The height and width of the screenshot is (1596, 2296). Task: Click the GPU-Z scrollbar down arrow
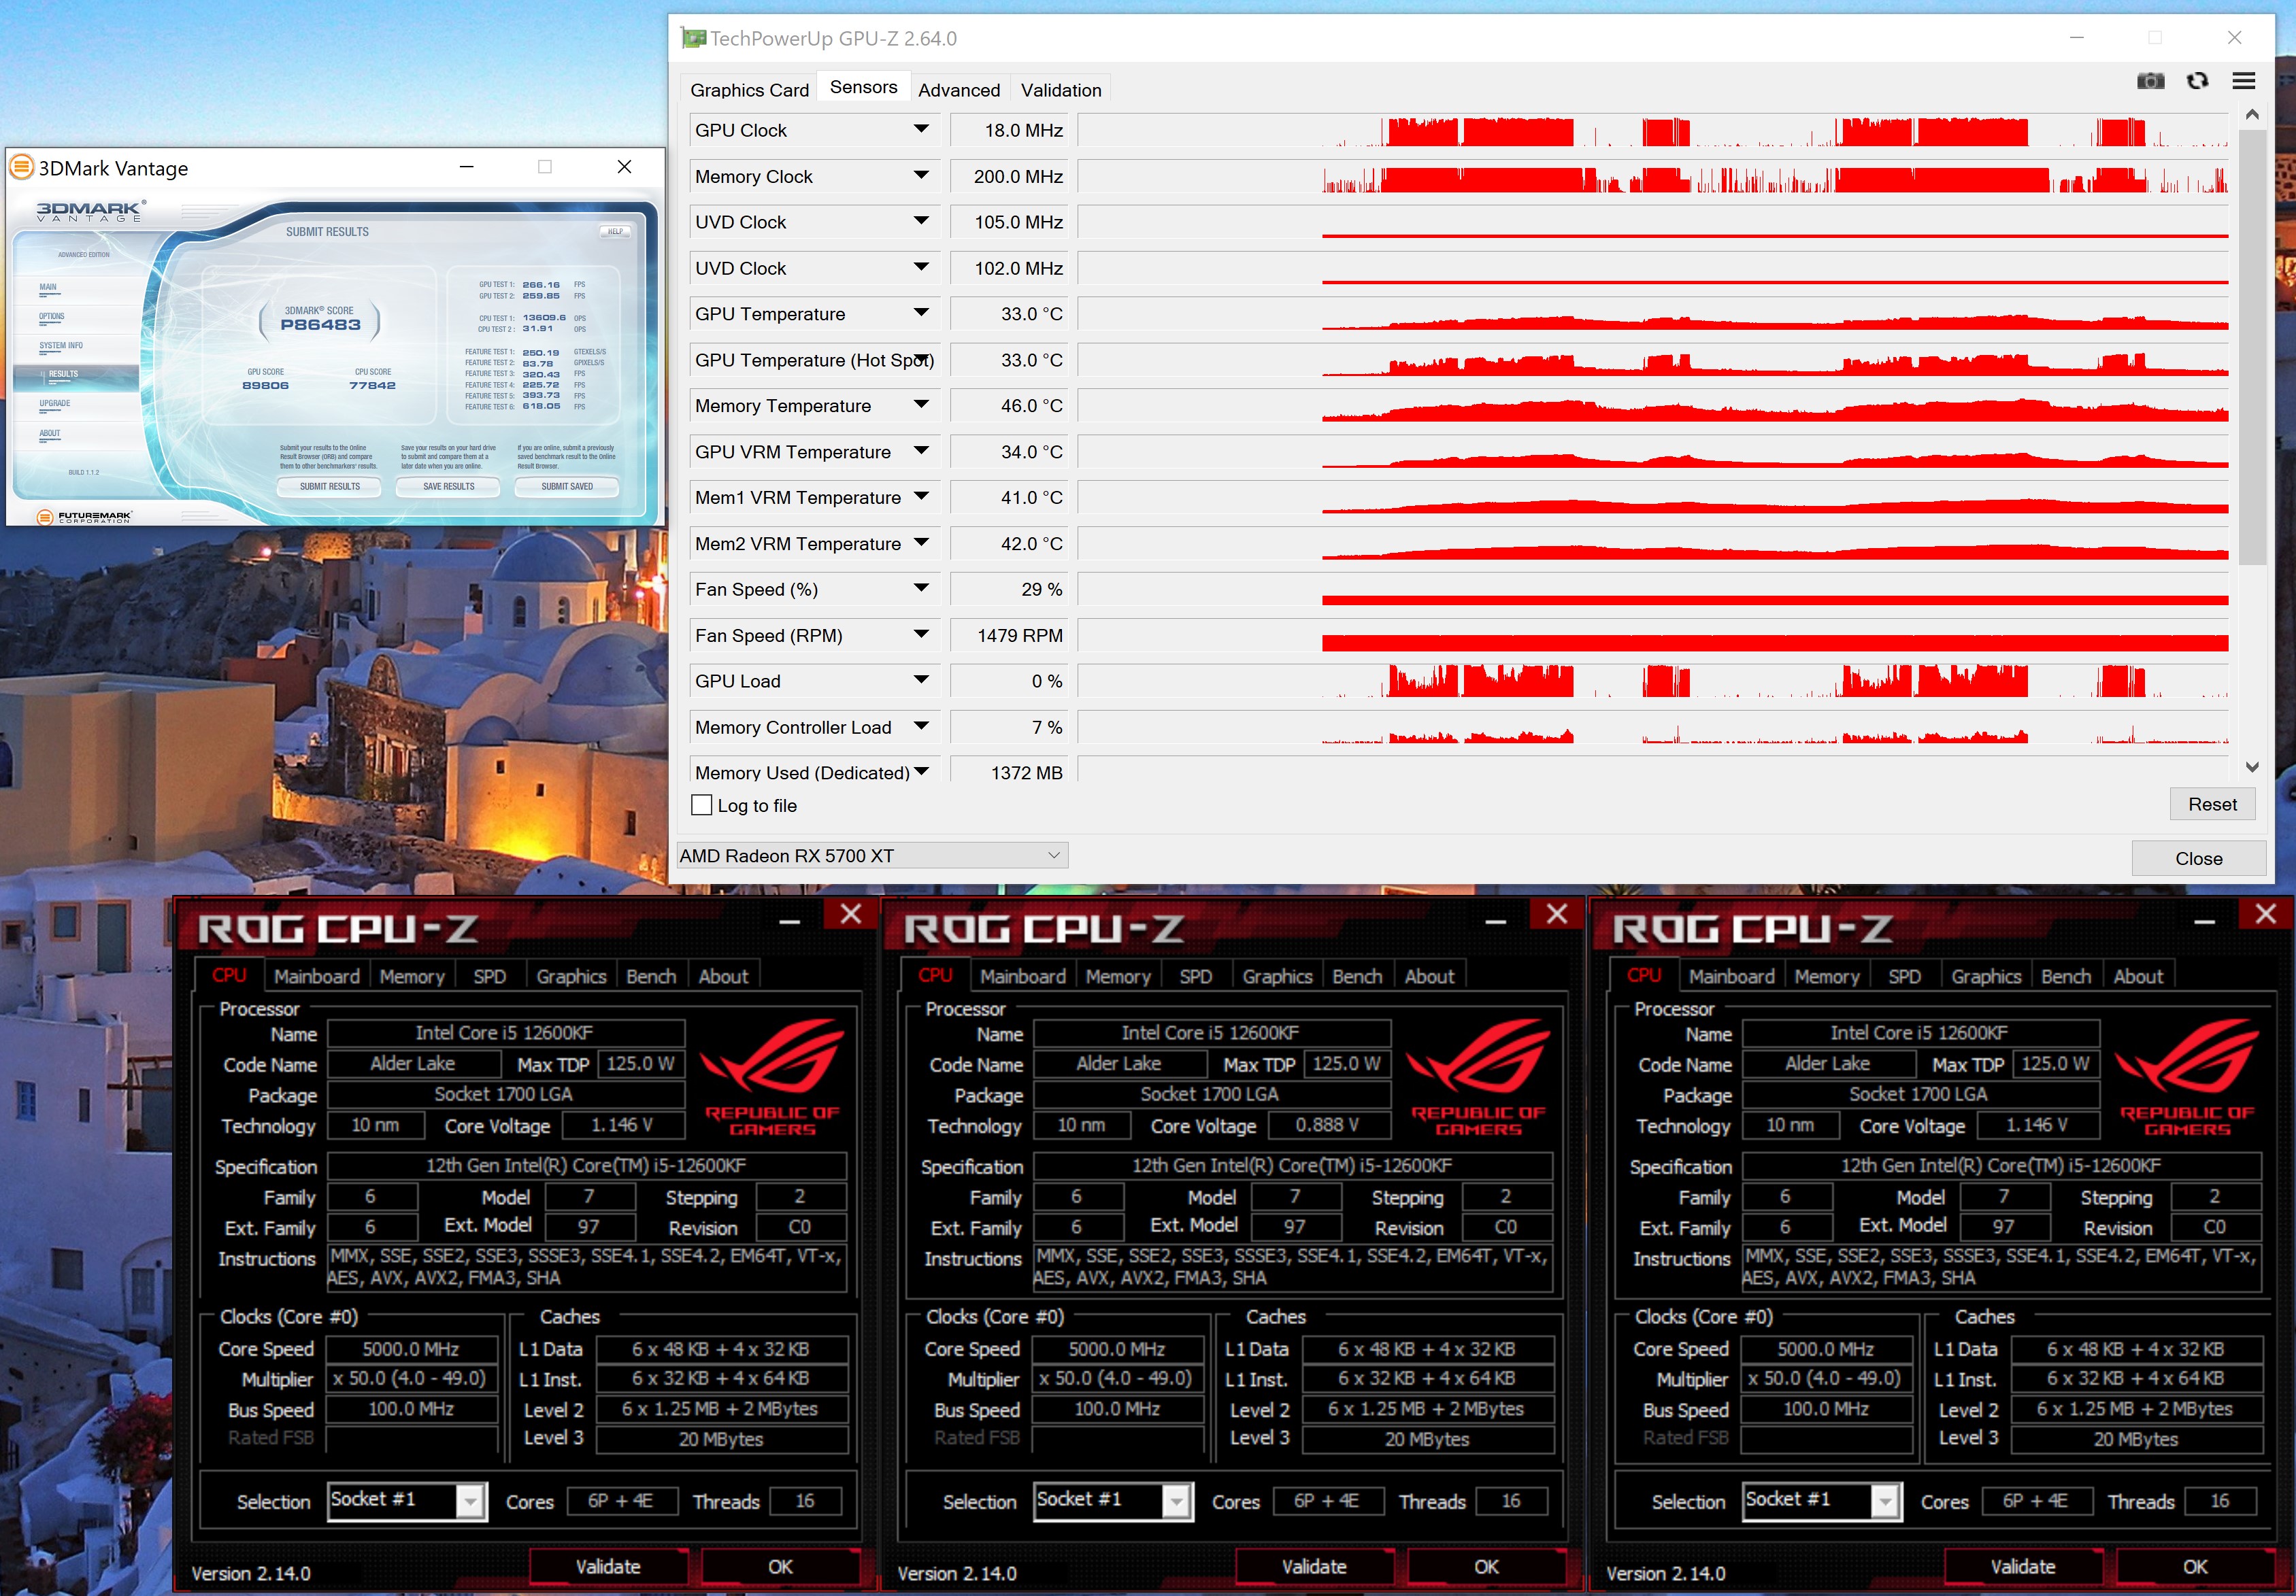coord(2252,766)
